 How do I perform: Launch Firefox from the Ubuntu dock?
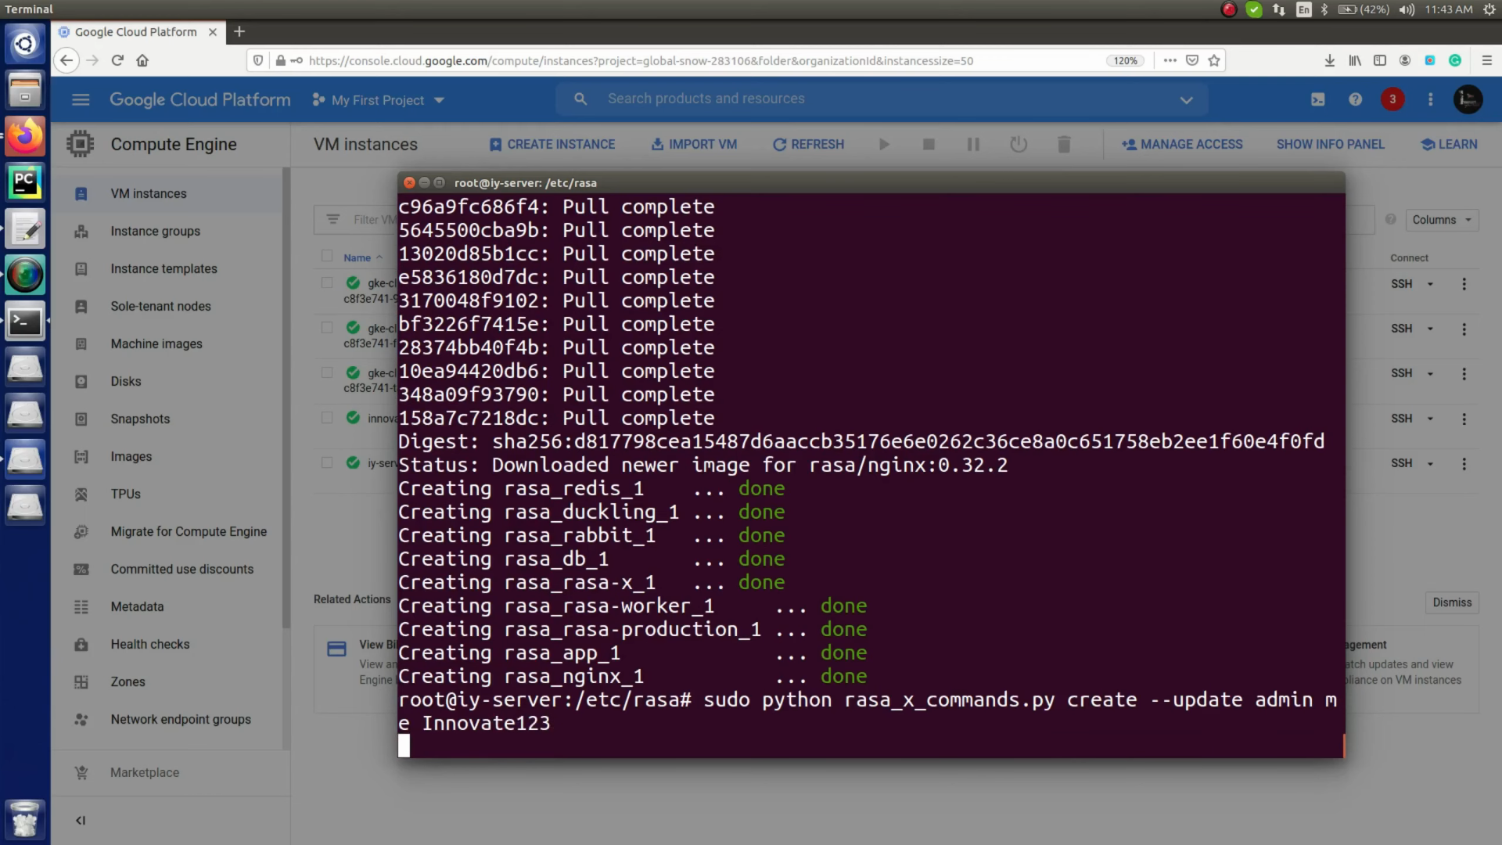coord(25,136)
